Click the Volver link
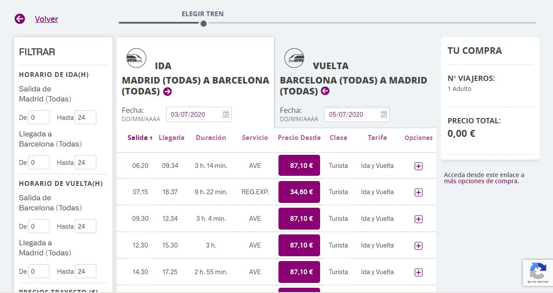 click(46, 19)
